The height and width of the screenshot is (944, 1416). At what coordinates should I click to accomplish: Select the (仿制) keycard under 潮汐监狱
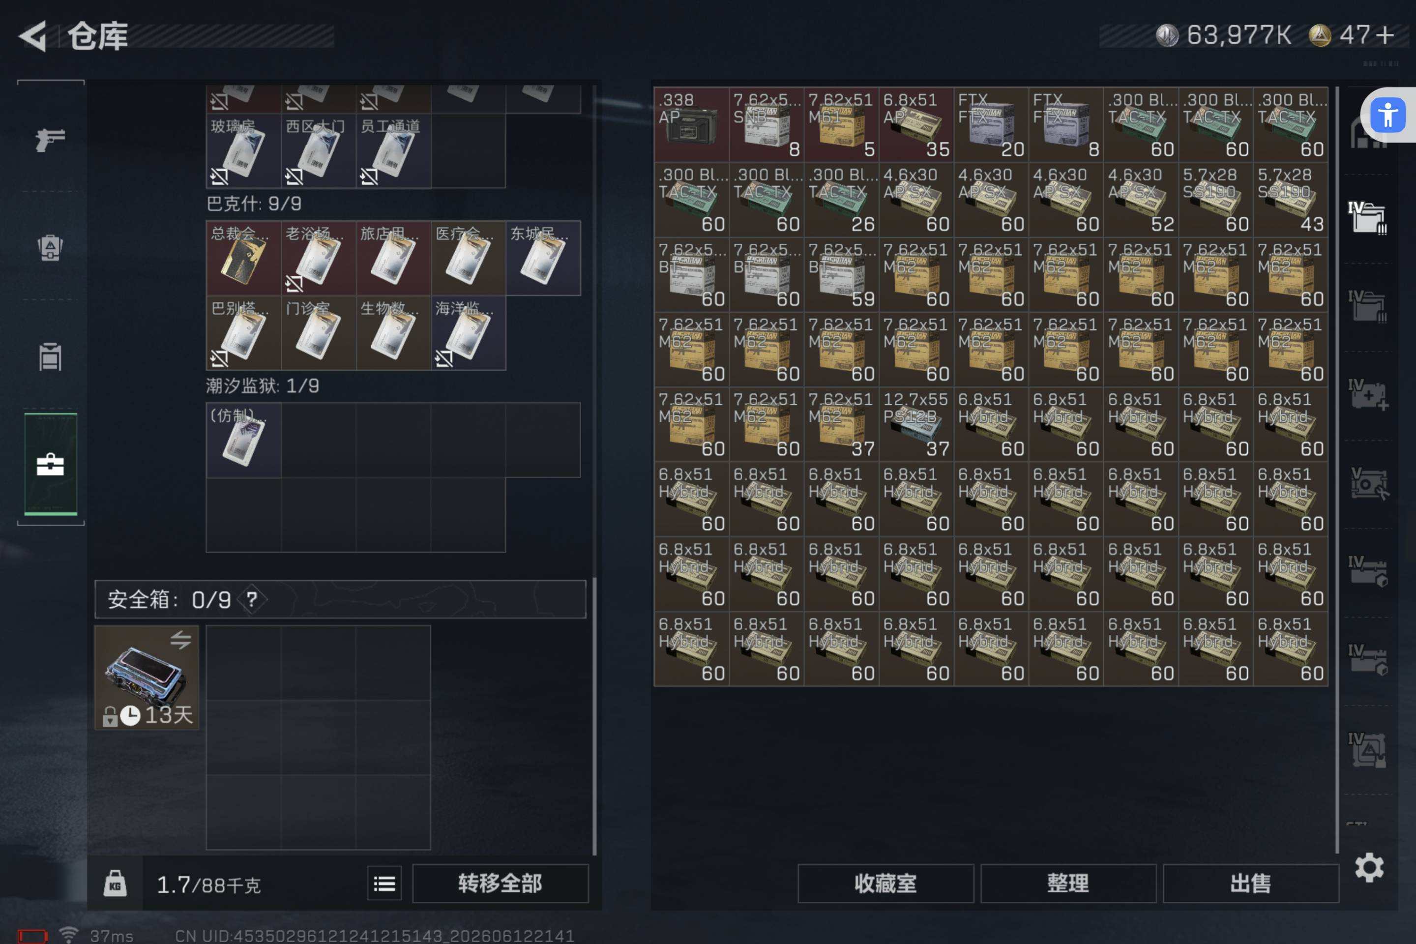(x=244, y=440)
